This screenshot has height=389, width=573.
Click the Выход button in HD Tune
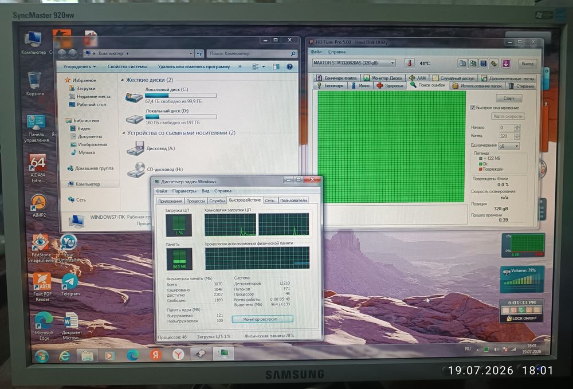click(527, 64)
